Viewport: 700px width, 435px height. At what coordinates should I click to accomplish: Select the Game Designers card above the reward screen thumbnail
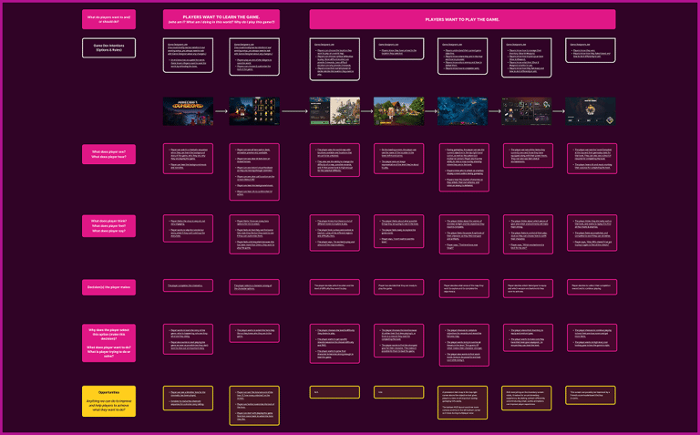click(x=591, y=50)
